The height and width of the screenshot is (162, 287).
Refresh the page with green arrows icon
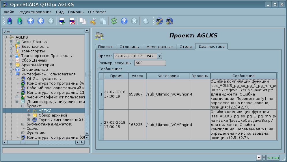click(114, 21)
